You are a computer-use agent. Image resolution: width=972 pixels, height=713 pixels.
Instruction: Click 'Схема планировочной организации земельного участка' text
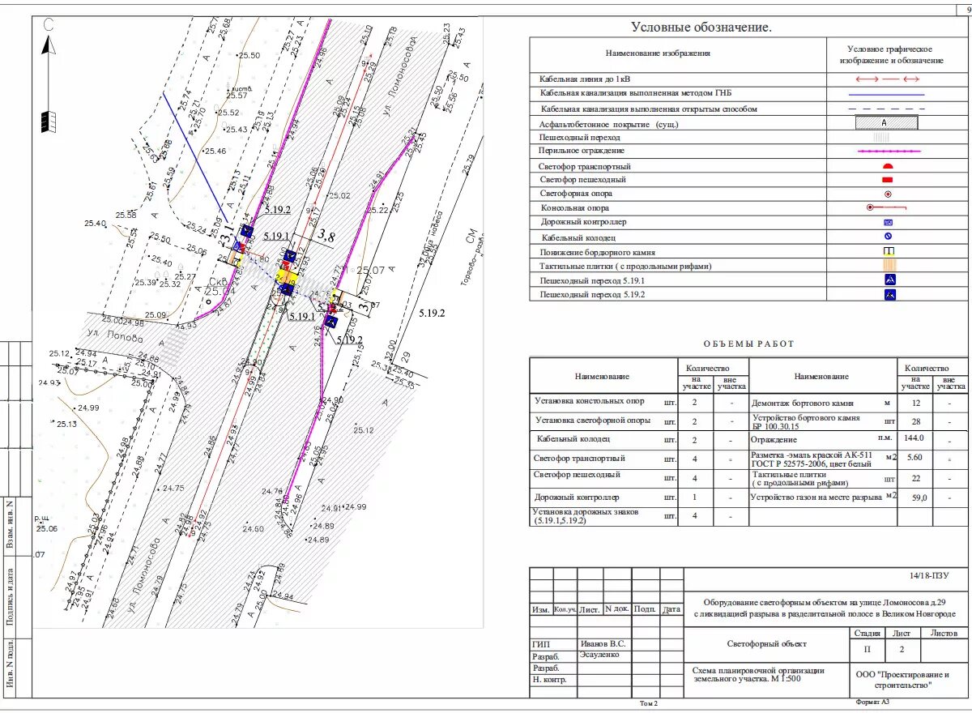[759, 675]
